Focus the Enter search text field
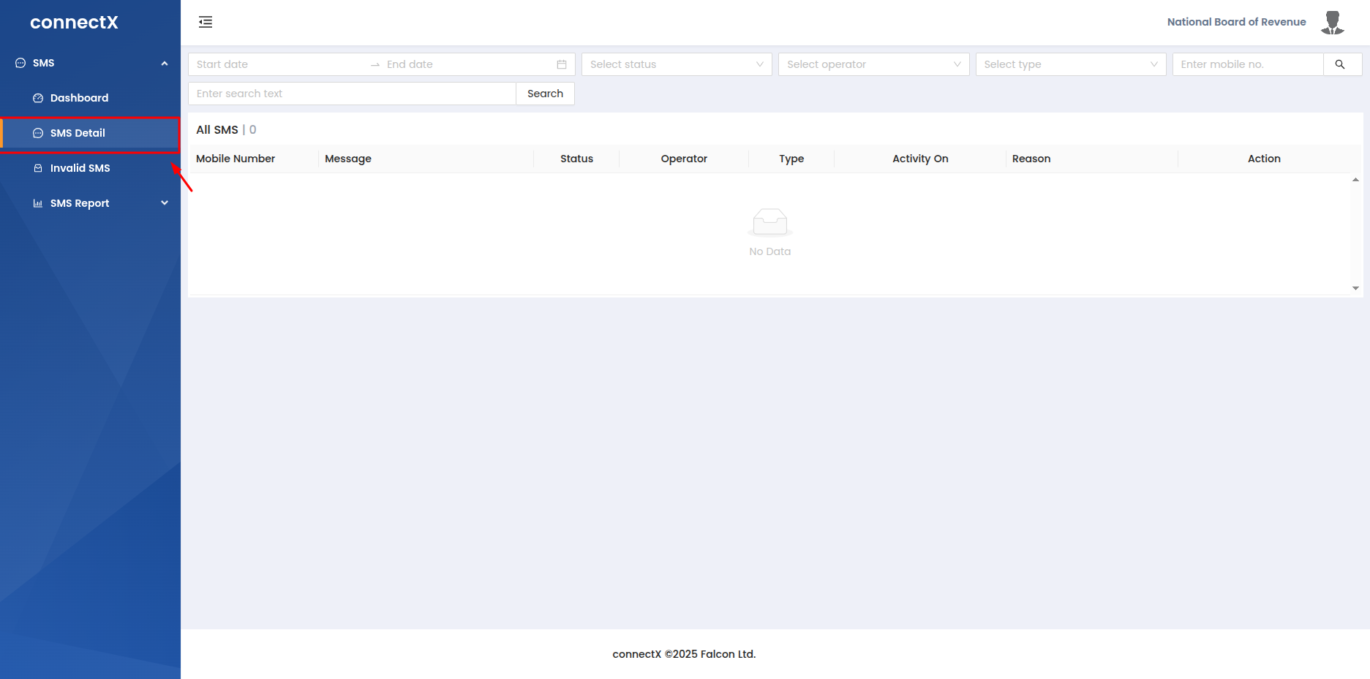This screenshot has height=679, width=1370. click(352, 94)
